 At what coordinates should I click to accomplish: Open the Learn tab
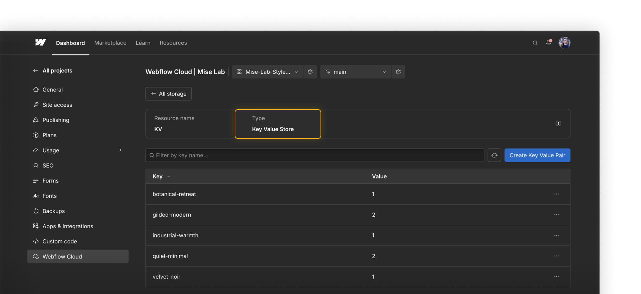[143, 43]
